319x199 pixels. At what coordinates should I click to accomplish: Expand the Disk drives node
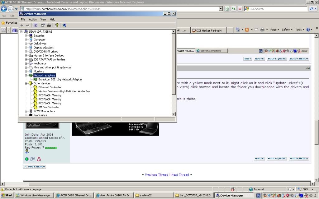tap(26, 44)
